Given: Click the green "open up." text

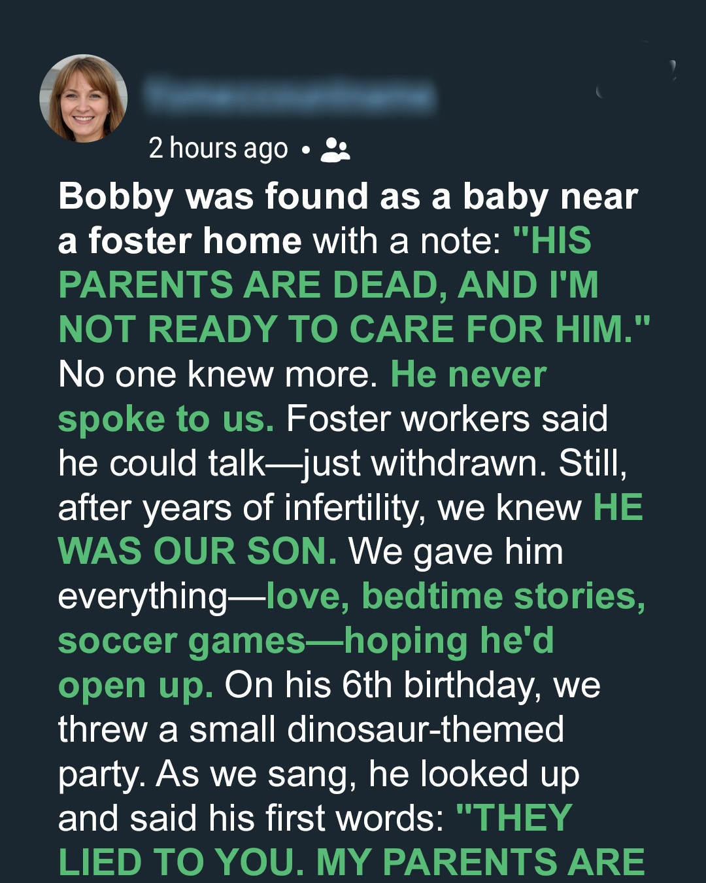Looking at the screenshot, I should pos(136,685).
